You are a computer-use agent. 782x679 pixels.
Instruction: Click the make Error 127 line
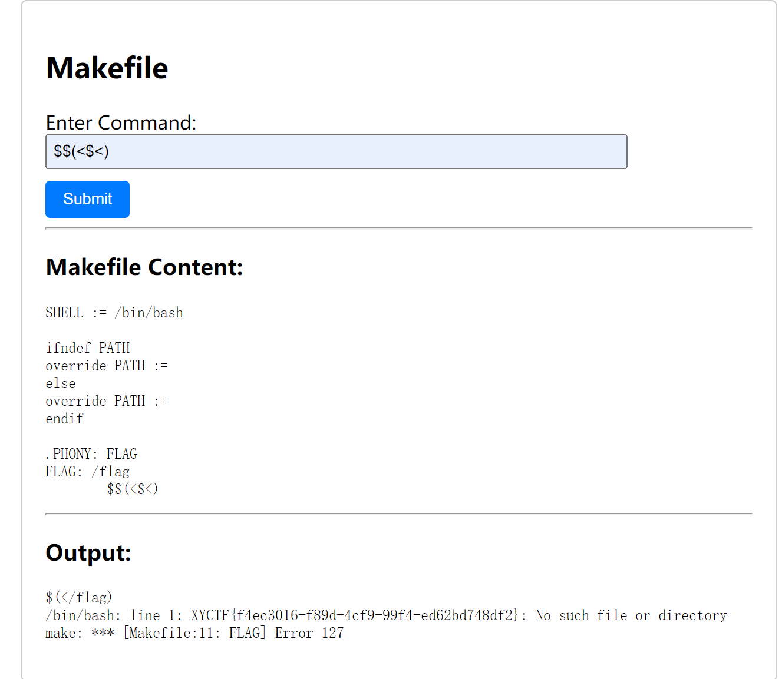(194, 633)
